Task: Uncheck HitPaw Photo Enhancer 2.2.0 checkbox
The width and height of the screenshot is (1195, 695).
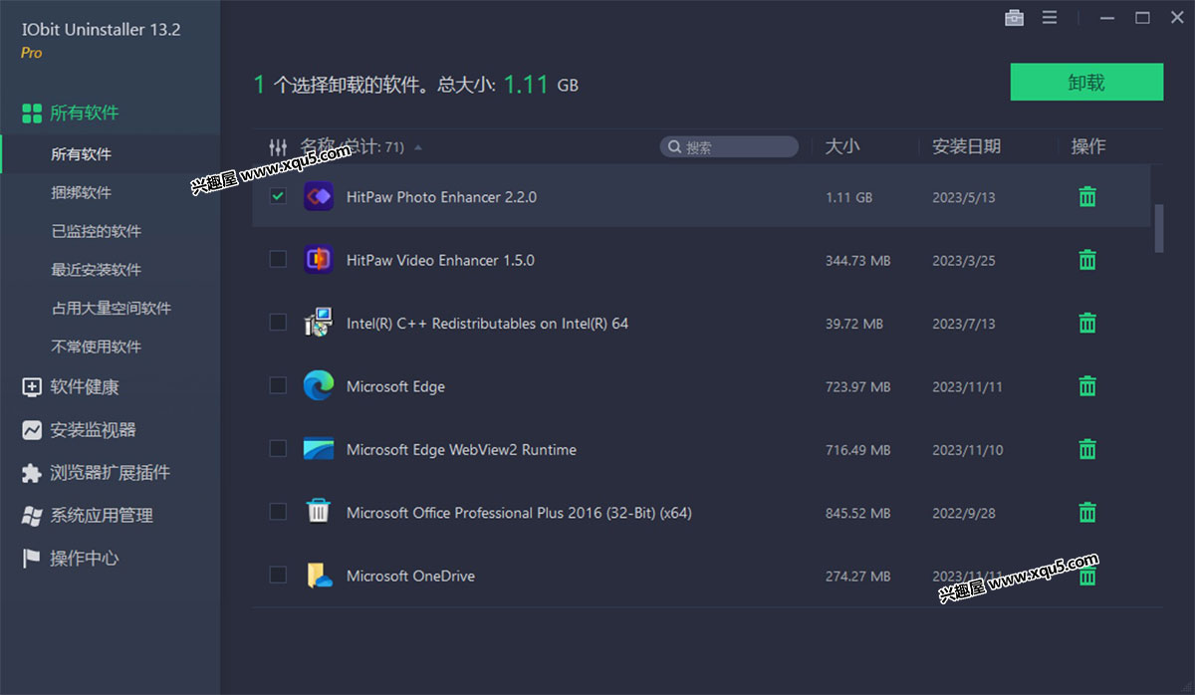Action: [278, 196]
